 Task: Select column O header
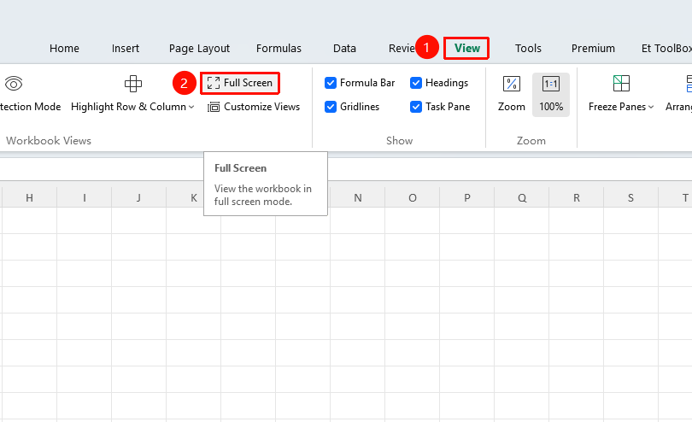412,197
